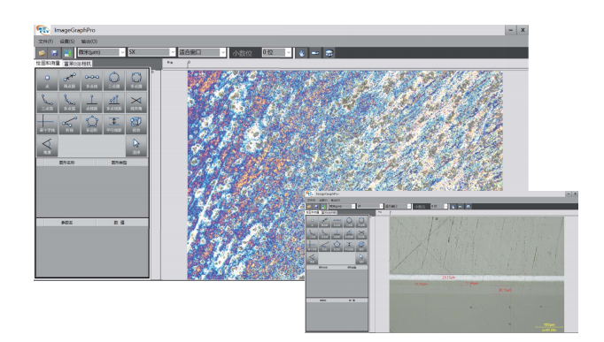Viewport: 604px width, 342px height.
Task: Open the decimal places dropdown
Action: tap(276, 52)
